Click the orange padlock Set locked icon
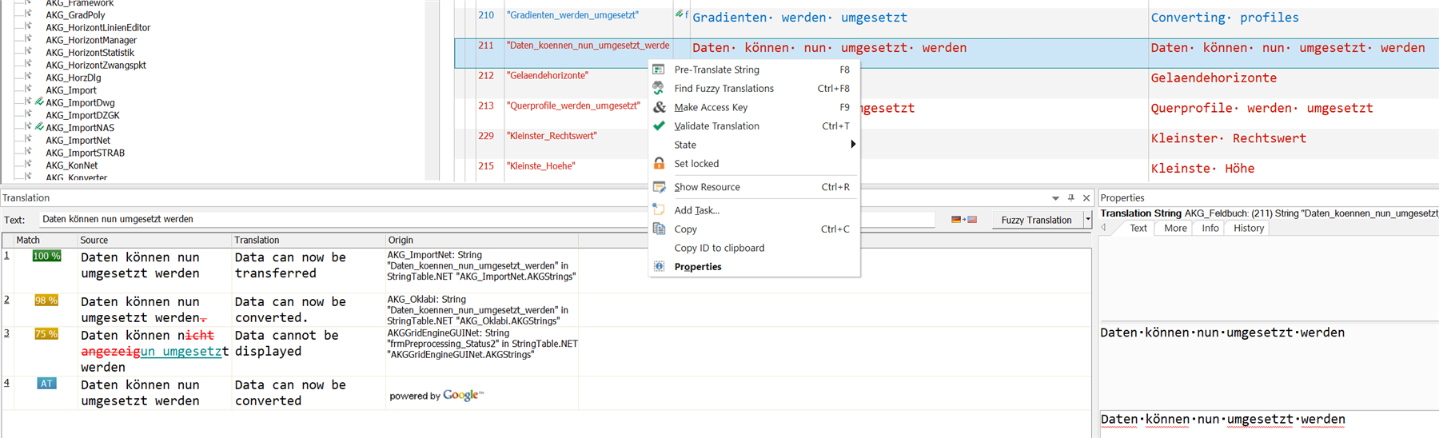Viewport: 1439px width, 438px height. (x=659, y=163)
